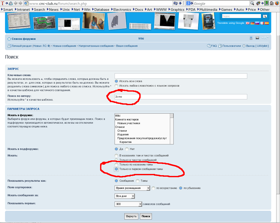Click the 'Поиск' submit button

click(x=146, y=216)
